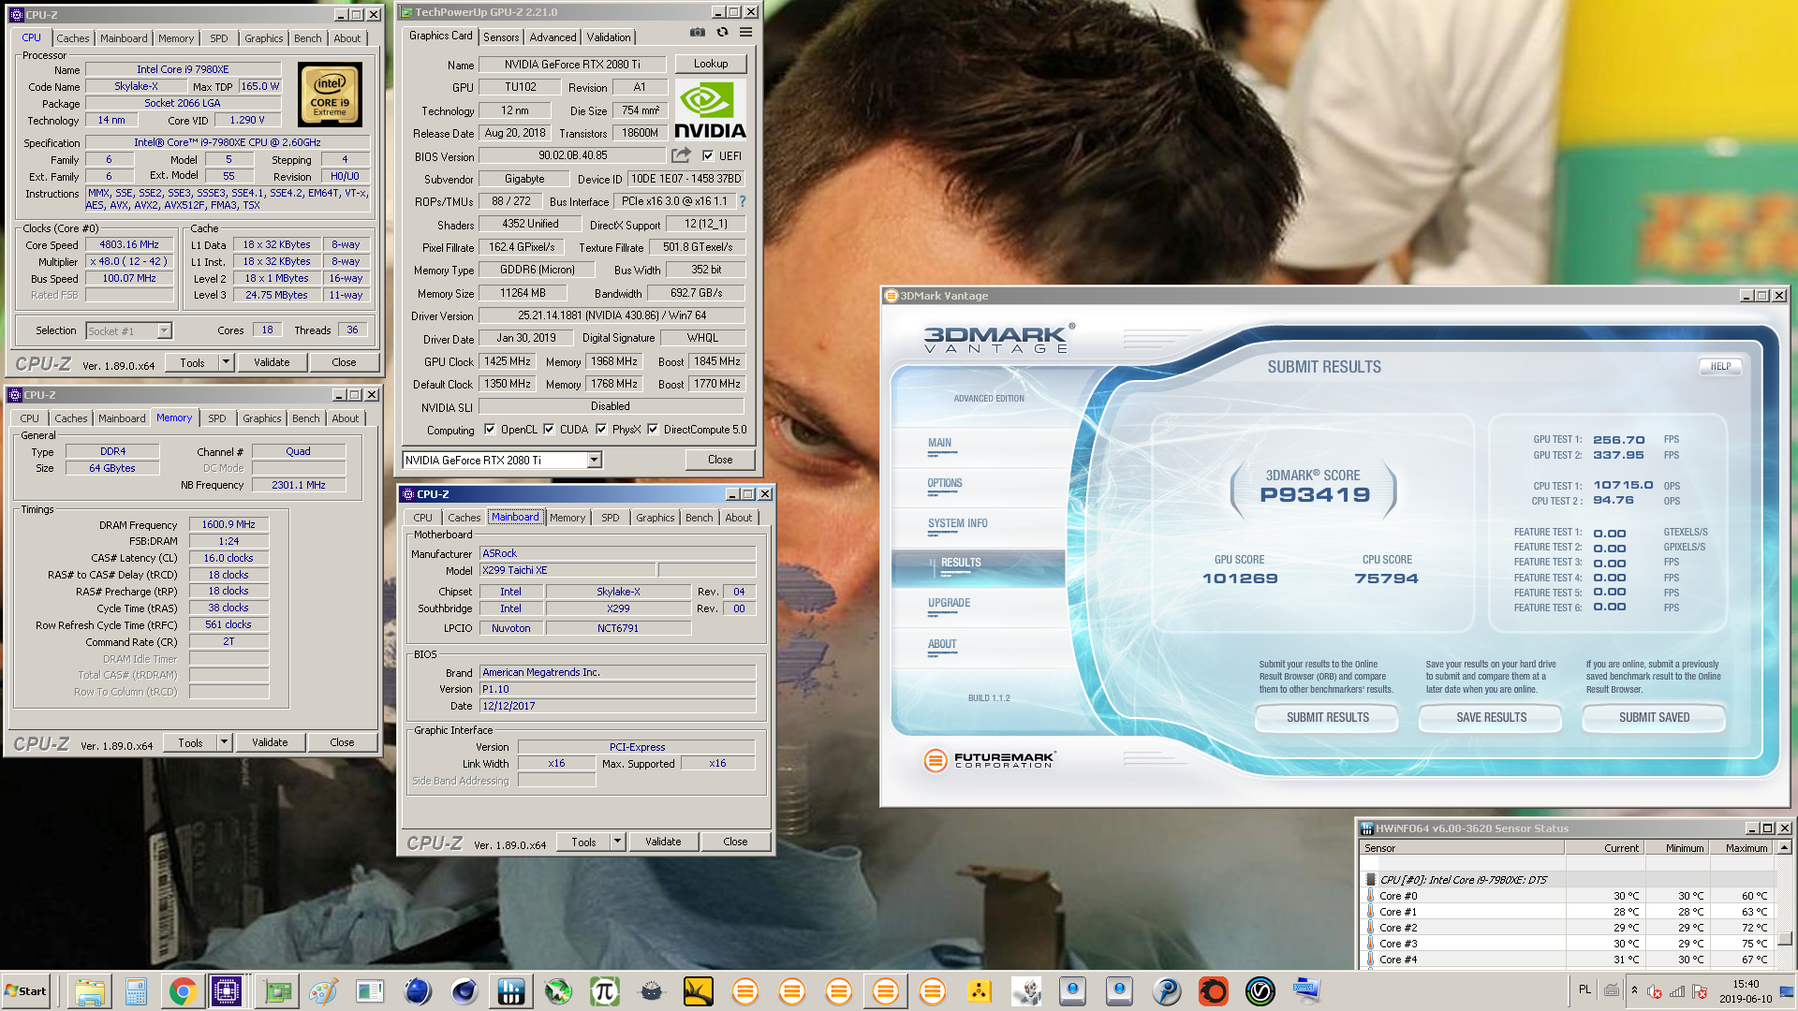The image size is (1798, 1011).
Task: Click the GPU-Z graphics card taskbar icon
Action: 277,991
